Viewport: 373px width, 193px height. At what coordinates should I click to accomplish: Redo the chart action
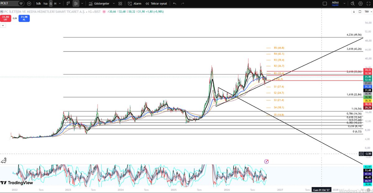pos(183,4)
